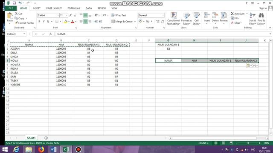Click the zoom slider handle in status bar
Viewport: 273px width, 153px height.
[x=248, y=143]
